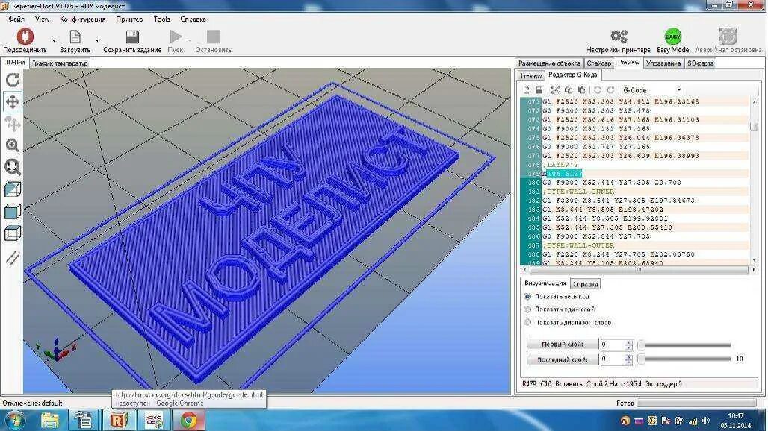Expand the Пуск dropdown arrow
This screenshot has height=431, width=768.
[x=190, y=40]
